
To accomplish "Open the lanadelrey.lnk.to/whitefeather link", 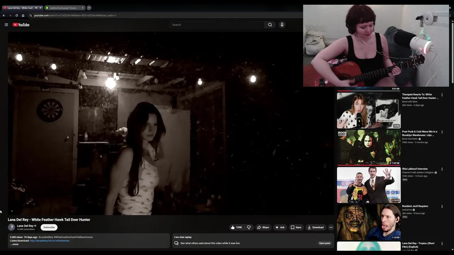I will pos(50,241).
